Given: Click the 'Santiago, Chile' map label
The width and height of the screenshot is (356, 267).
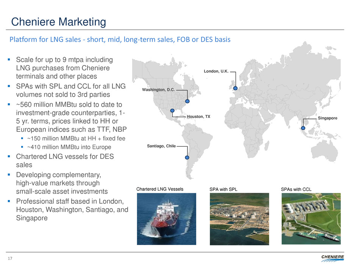Looking at the screenshot, I should [161, 146].
